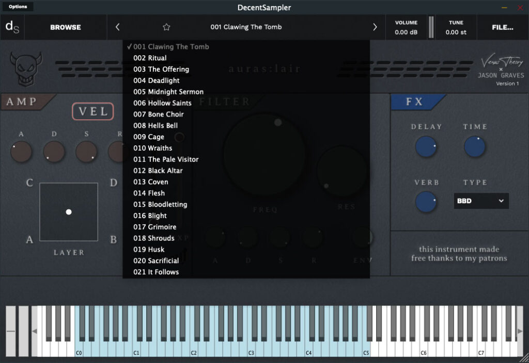Select preset 010 Wraiths

pyautogui.click(x=246, y=148)
